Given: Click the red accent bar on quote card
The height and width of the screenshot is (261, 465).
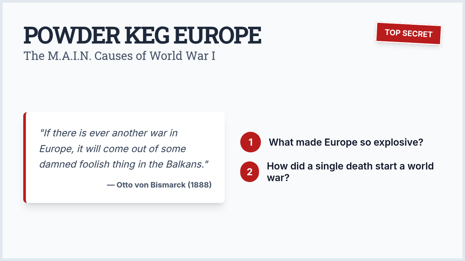Looking at the screenshot, I should point(24,157).
